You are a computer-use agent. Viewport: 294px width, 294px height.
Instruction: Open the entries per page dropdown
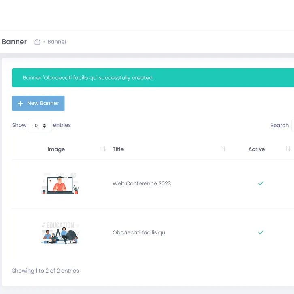pyautogui.click(x=39, y=126)
